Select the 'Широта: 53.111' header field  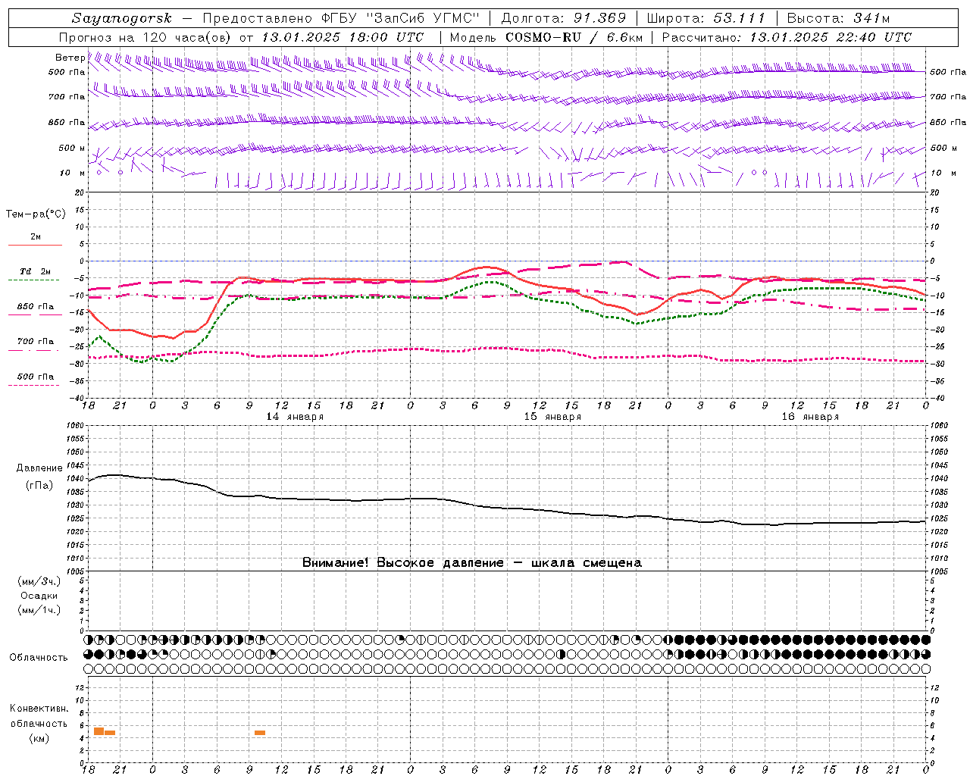[x=706, y=19]
